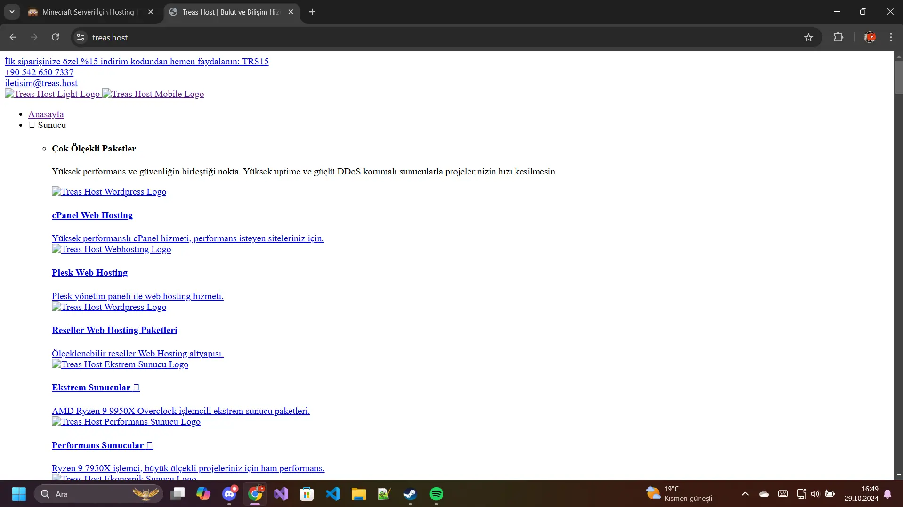Image resolution: width=903 pixels, height=507 pixels.
Task: Open the tab search dropdown
Action: [x=12, y=12]
